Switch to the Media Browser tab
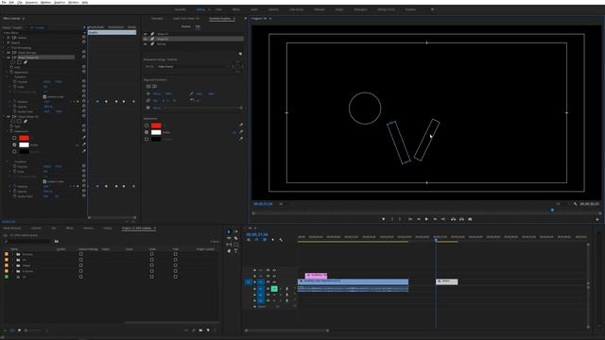The height and width of the screenshot is (340, 605). [12, 229]
